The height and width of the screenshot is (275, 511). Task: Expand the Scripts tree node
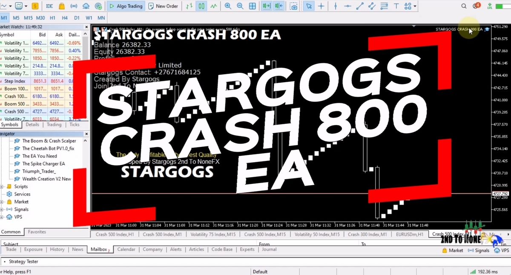click(x=2, y=186)
